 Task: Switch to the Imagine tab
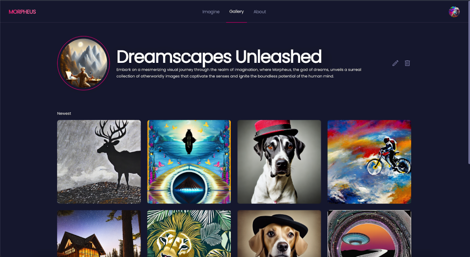(211, 11)
